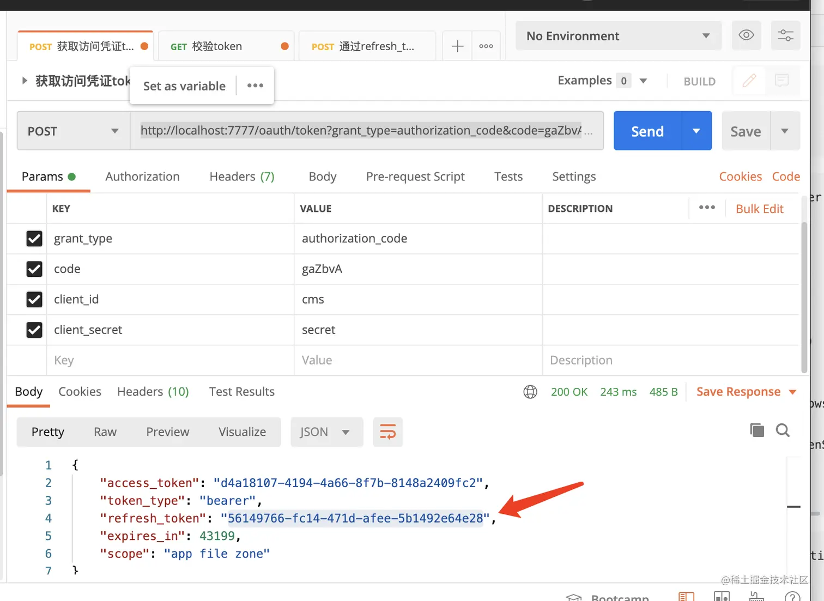
Task: Click the globe network icon in response bar
Action: (530, 392)
